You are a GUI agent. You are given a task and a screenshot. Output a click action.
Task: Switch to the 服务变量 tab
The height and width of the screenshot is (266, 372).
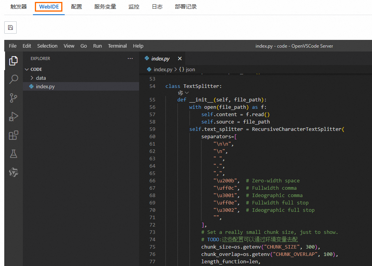coord(105,7)
